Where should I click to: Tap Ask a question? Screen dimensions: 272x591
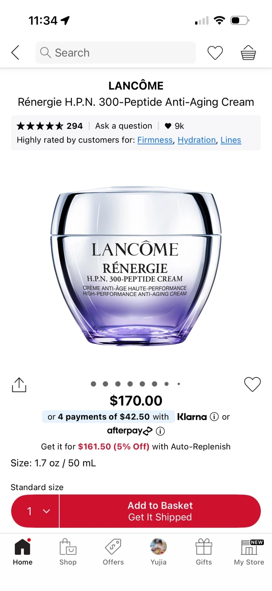pyautogui.click(x=124, y=126)
